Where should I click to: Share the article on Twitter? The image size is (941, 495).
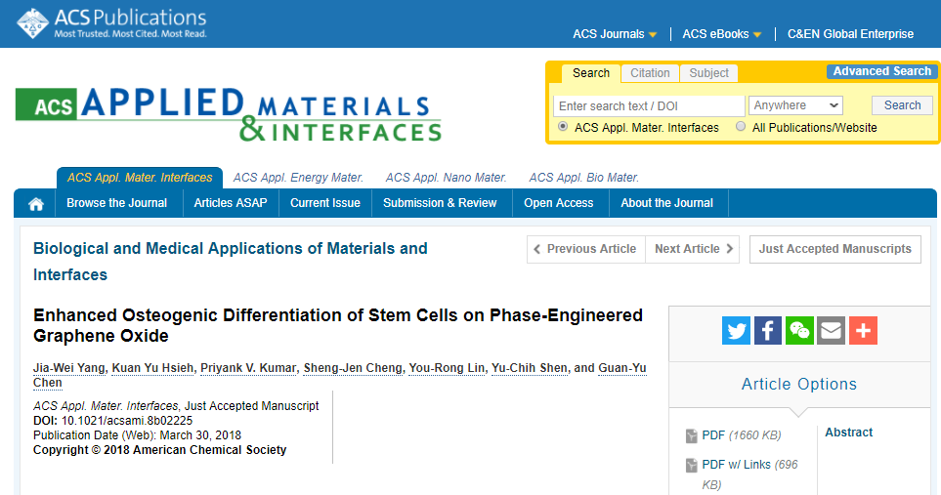736,330
